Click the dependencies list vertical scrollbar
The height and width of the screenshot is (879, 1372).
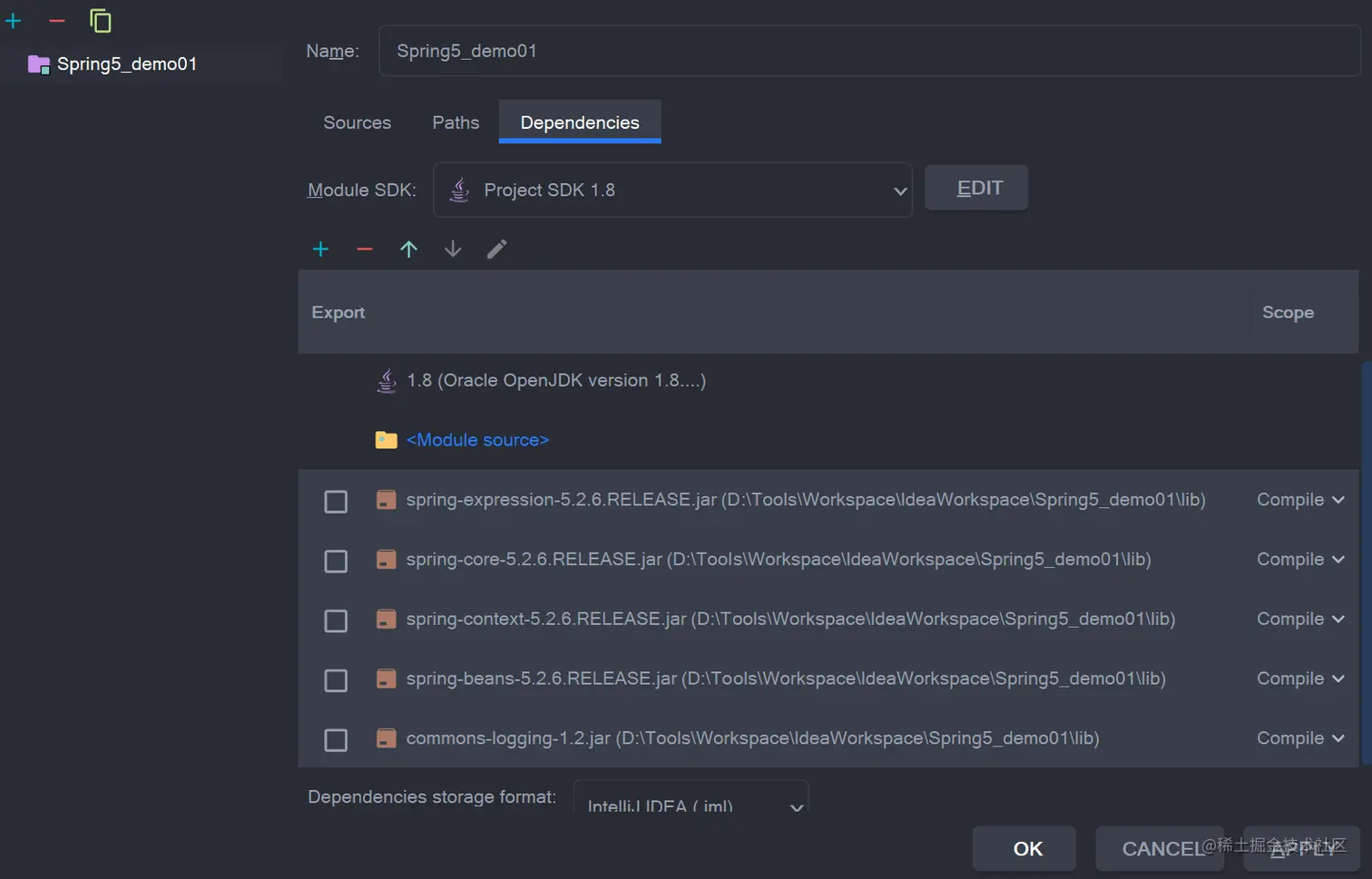tap(1367, 562)
